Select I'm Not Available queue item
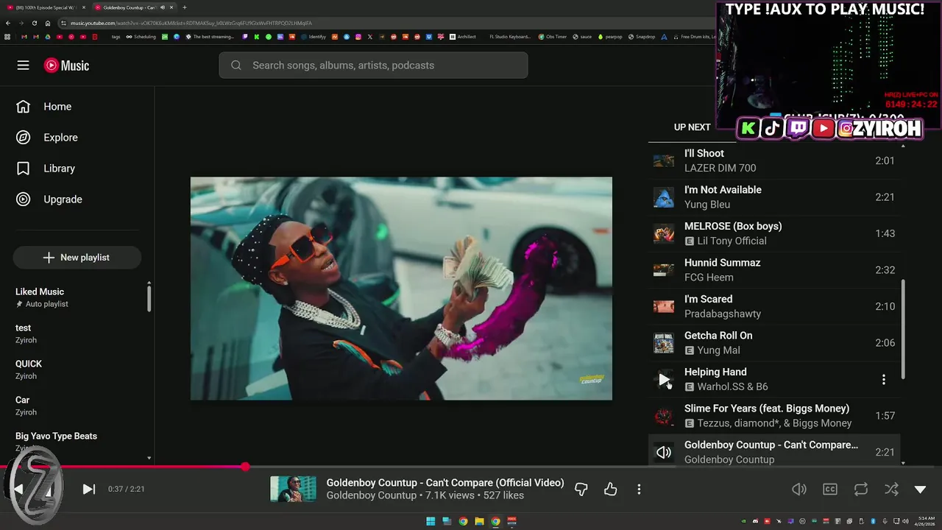The height and width of the screenshot is (530, 942). [x=774, y=197]
